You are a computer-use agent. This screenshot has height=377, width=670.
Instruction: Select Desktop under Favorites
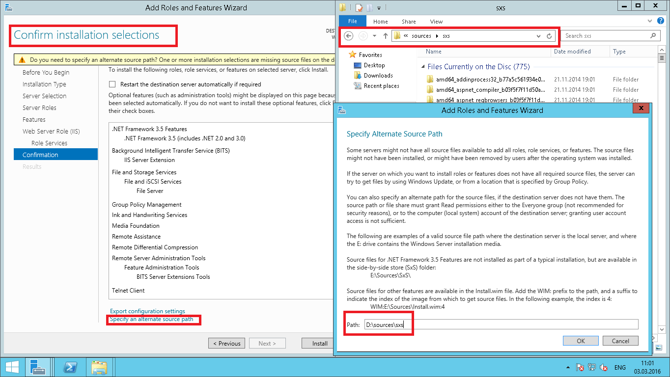pos(374,65)
